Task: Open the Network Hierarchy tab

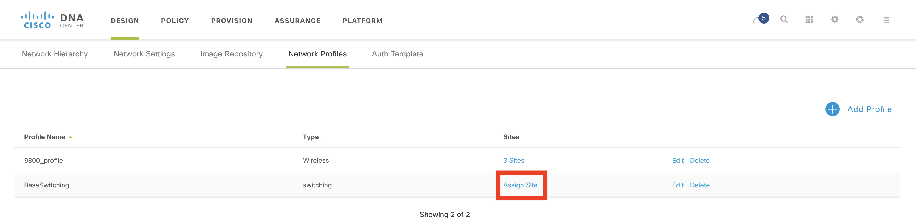Action: point(55,54)
